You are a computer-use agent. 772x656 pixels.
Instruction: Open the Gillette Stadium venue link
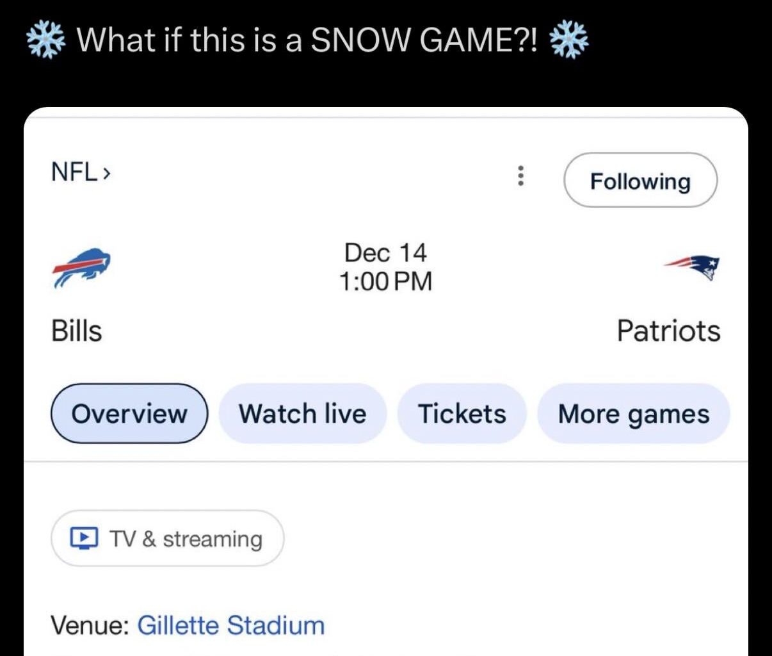pyautogui.click(x=232, y=625)
